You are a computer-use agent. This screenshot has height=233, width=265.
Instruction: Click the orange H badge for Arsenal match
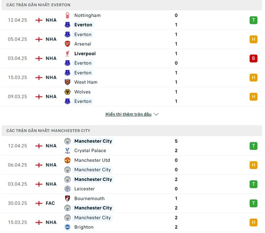(253, 39)
